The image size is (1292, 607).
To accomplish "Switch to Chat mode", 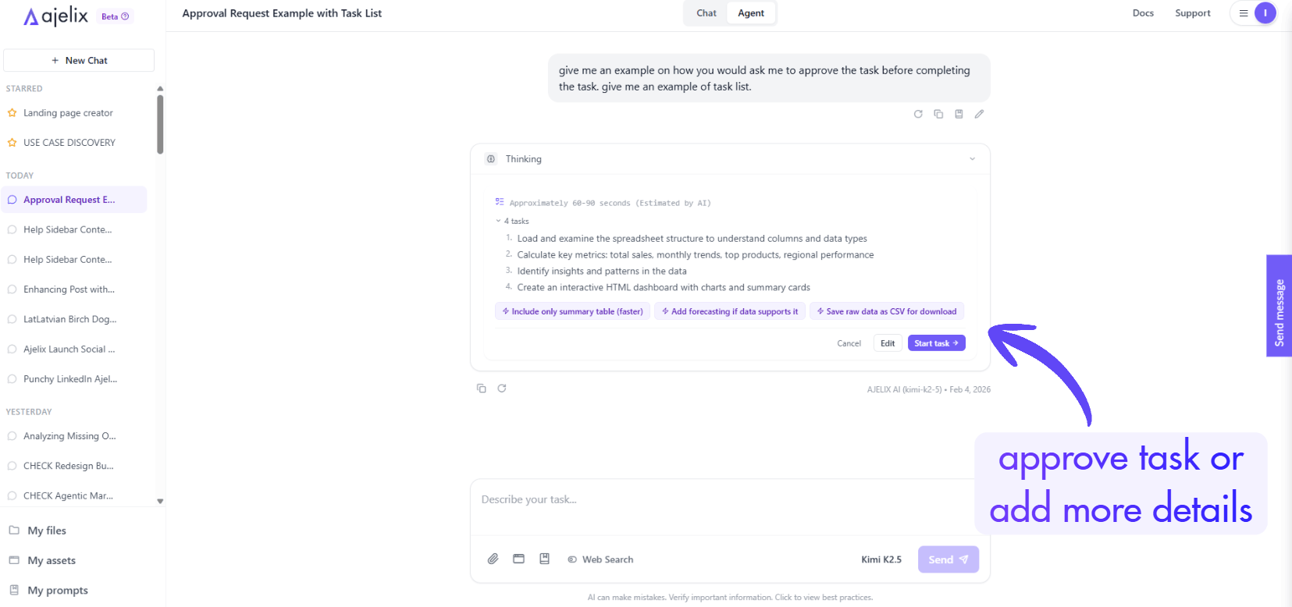I will pyautogui.click(x=706, y=13).
